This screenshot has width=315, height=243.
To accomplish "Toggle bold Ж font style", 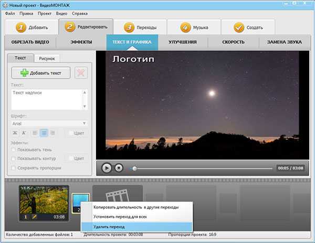I will pyautogui.click(x=15, y=133).
